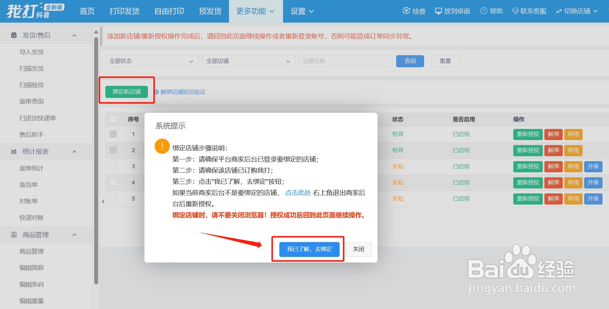
Task: Toggle the select-all checkbox in table header
Action: pyautogui.click(x=113, y=119)
